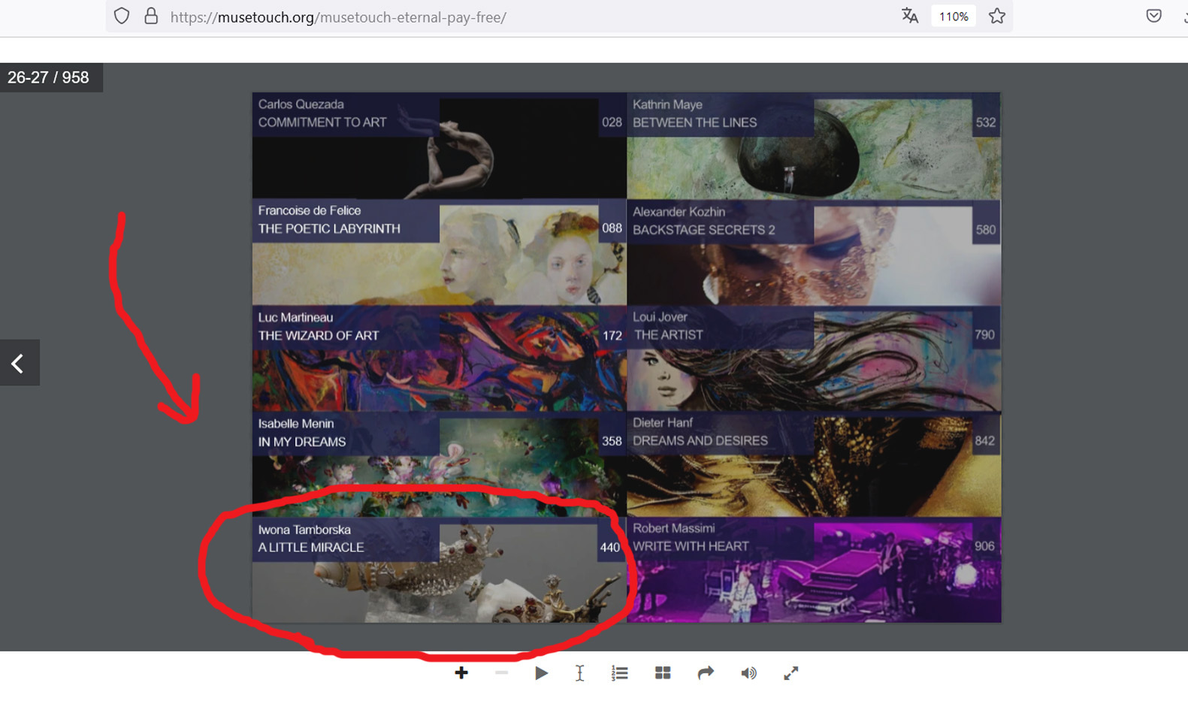Click page number 088
Image resolution: width=1188 pixels, height=719 pixels.
pyautogui.click(x=612, y=228)
